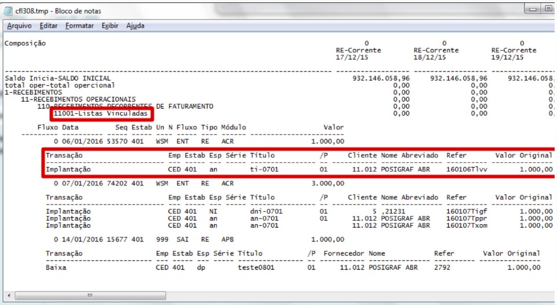
Task: Click sequence number '15677'
Action: click(117, 239)
